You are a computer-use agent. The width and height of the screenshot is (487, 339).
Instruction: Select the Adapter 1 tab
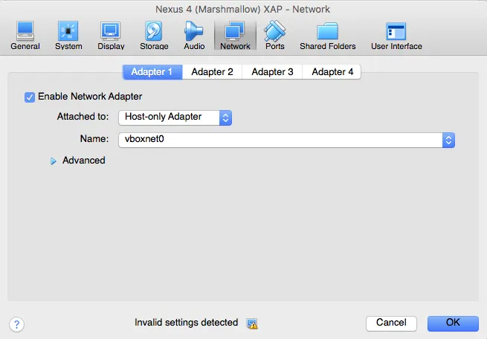[x=152, y=72]
